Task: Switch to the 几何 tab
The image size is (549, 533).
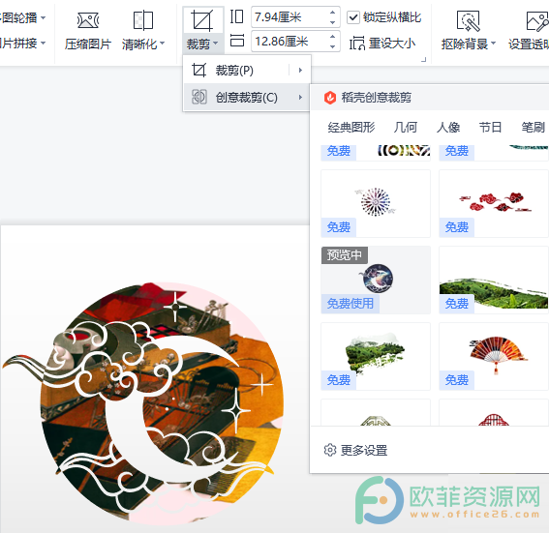Action: tap(405, 127)
